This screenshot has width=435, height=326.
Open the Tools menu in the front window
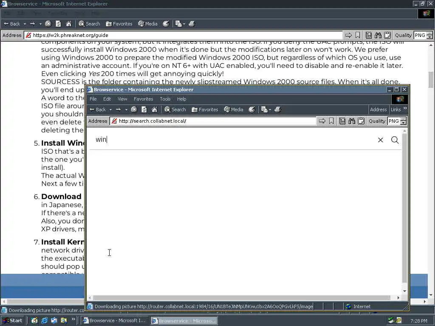(x=165, y=99)
